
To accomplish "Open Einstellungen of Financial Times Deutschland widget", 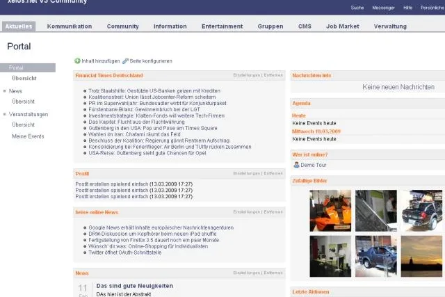I will (247, 75).
